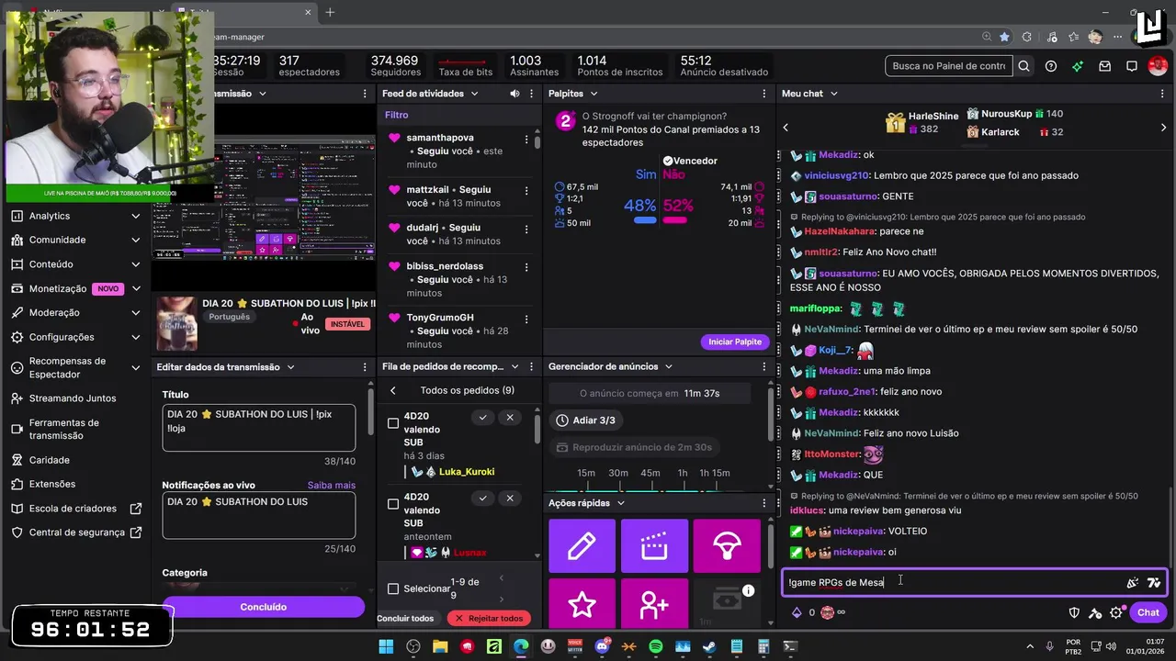Screen dimensions: 1176x661
Task: Open Ferramentas de transmissão in sidebar
Action: click(x=64, y=429)
